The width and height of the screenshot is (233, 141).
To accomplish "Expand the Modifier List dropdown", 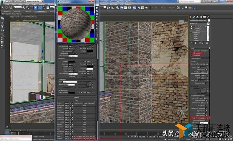I will tap(200, 24).
